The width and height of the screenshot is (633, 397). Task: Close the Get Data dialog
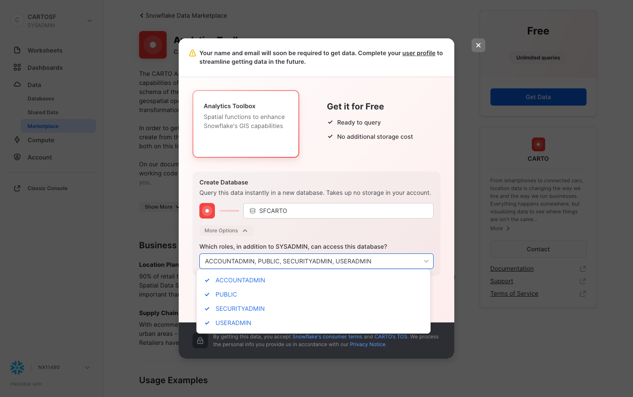click(x=478, y=45)
